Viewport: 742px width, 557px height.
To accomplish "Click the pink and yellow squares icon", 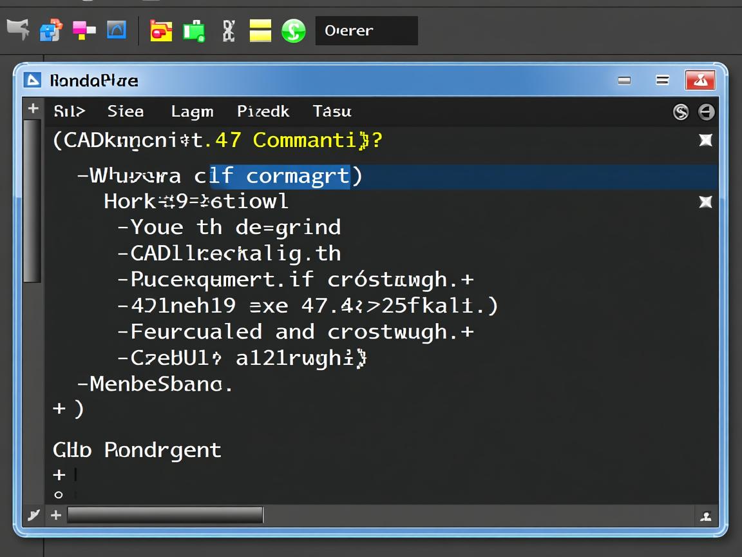I will pyautogui.click(x=83, y=30).
